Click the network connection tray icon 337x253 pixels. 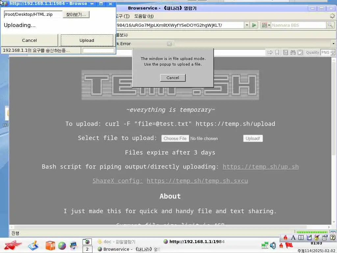click(265, 245)
